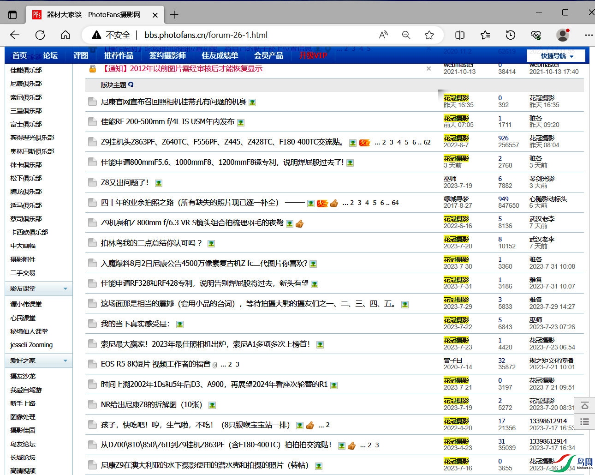Open the browser home page
Image resolution: width=595 pixels, height=475 pixels.
click(x=65, y=35)
